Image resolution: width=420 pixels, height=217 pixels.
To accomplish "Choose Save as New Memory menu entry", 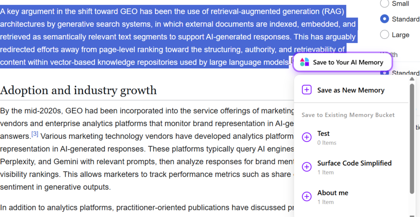I will tap(351, 90).
